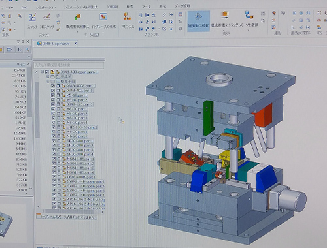This screenshot has width=327, height=248.
Task: Uncheck the 0848-400A.par:1 checkbox
Action: coord(53,86)
